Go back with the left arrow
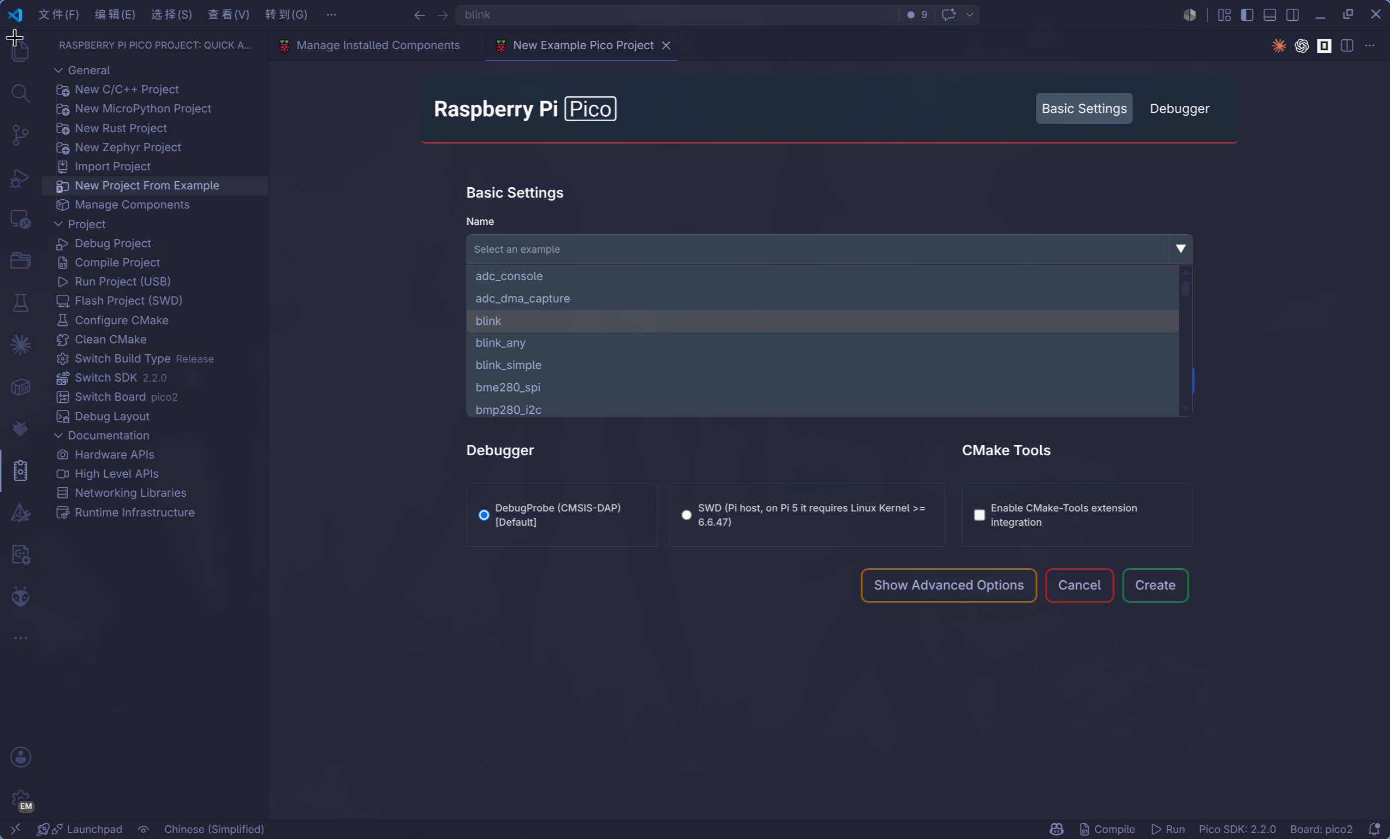Image resolution: width=1390 pixels, height=839 pixels. [419, 15]
